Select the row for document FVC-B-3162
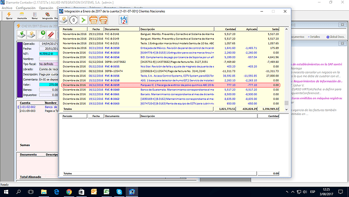The image size is (349, 197). (170, 99)
